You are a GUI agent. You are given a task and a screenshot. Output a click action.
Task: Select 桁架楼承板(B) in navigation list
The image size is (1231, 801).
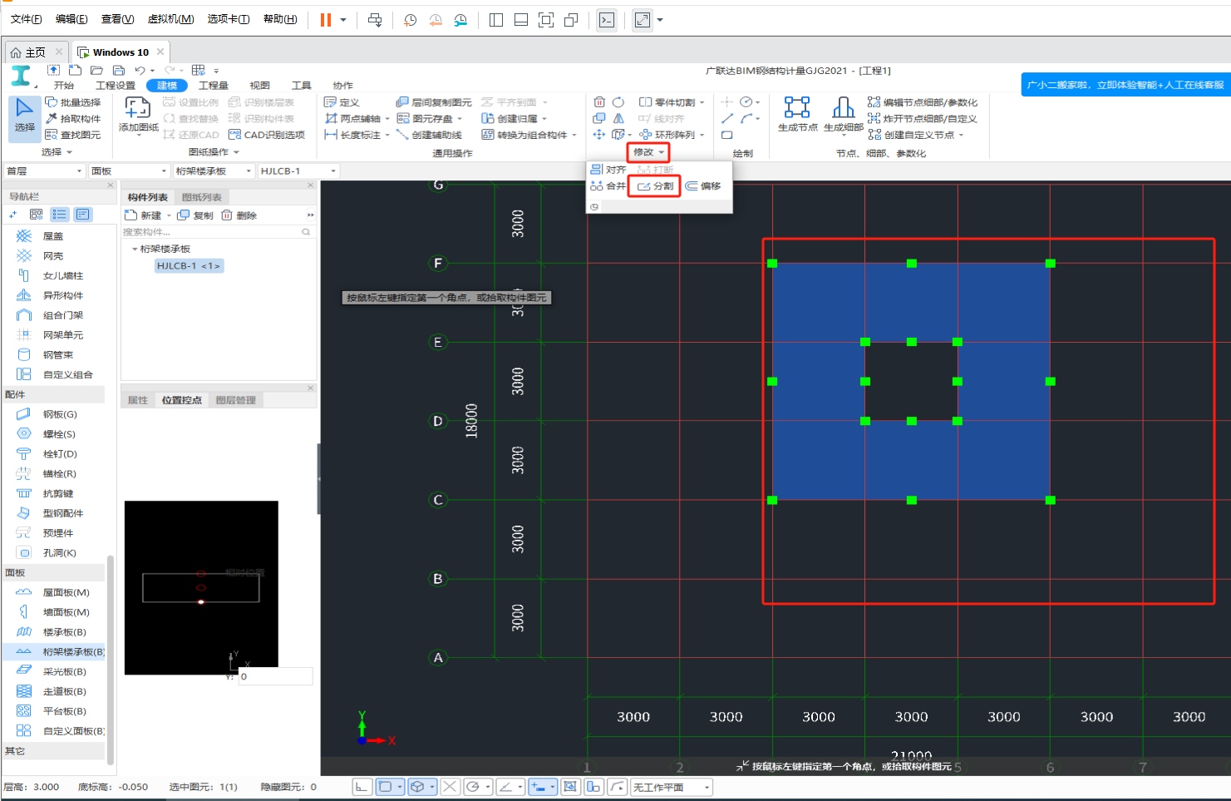pyautogui.click(x=55, y=652)
